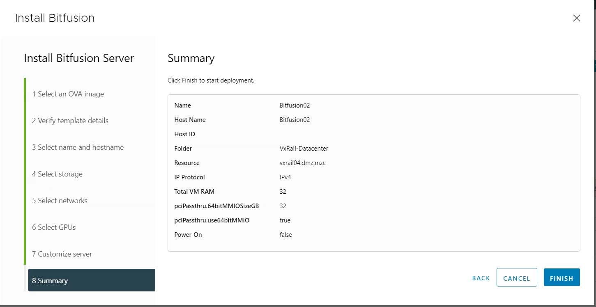
Task: Click the Power-On value false
Action: (x=286, y=235)
